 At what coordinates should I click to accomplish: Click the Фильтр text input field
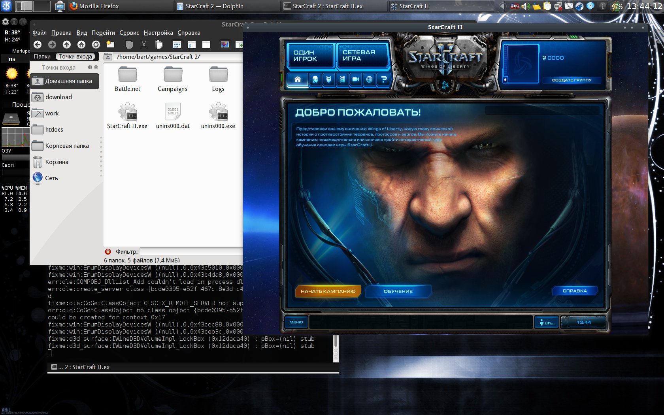tap(191, 252)
